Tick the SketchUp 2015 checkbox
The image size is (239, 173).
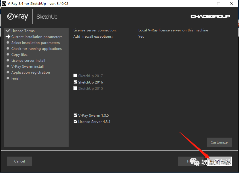coord(75,88)
